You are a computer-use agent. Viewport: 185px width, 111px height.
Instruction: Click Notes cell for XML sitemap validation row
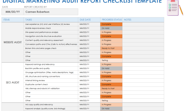[143, 89]
